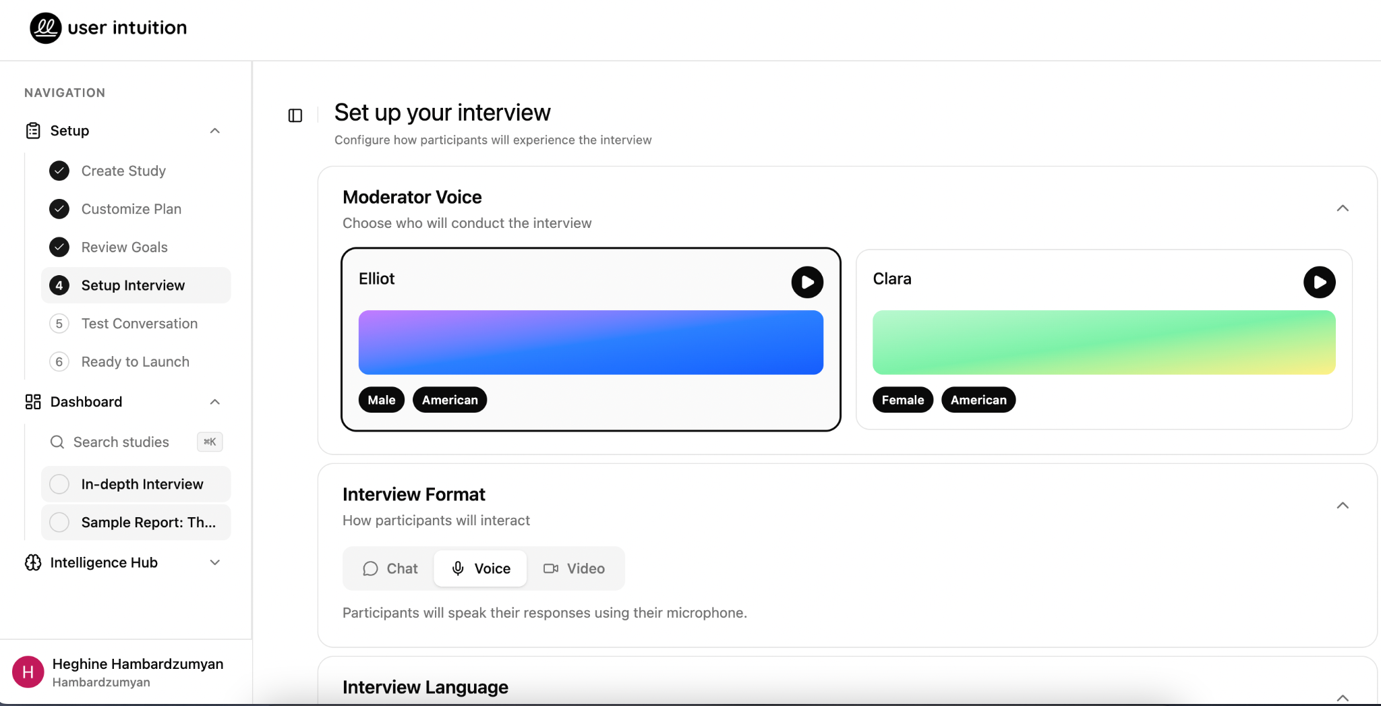Click the Video camera icon
This screenshot has height=706, width=1381.
(551, 568)
